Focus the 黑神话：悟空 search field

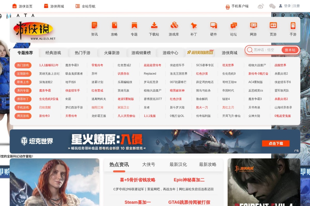267,50
